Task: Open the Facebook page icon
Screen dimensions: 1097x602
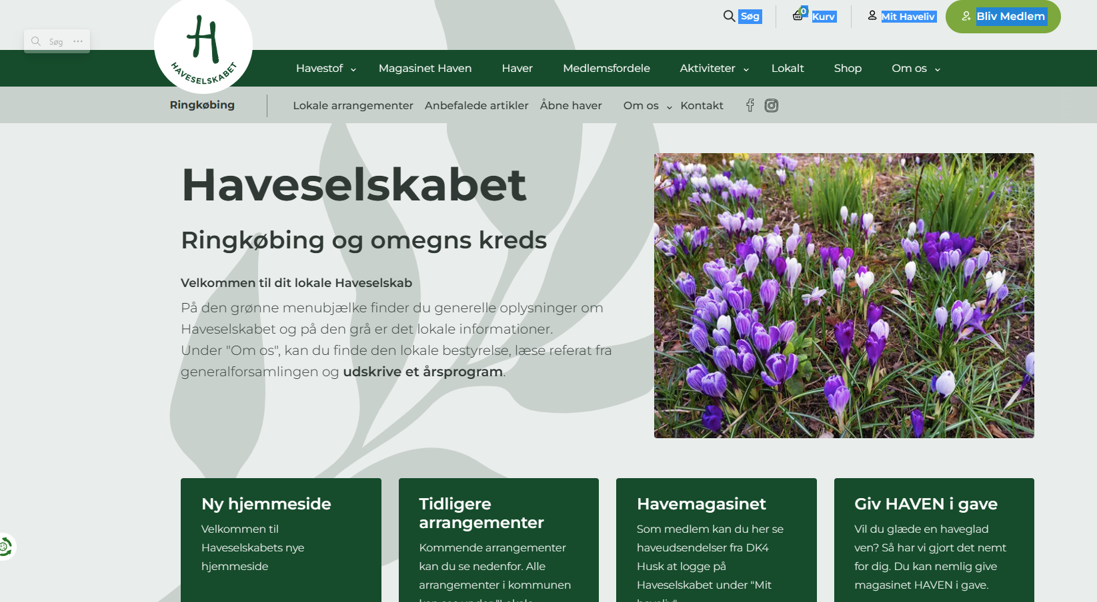Action: point(750,105)
